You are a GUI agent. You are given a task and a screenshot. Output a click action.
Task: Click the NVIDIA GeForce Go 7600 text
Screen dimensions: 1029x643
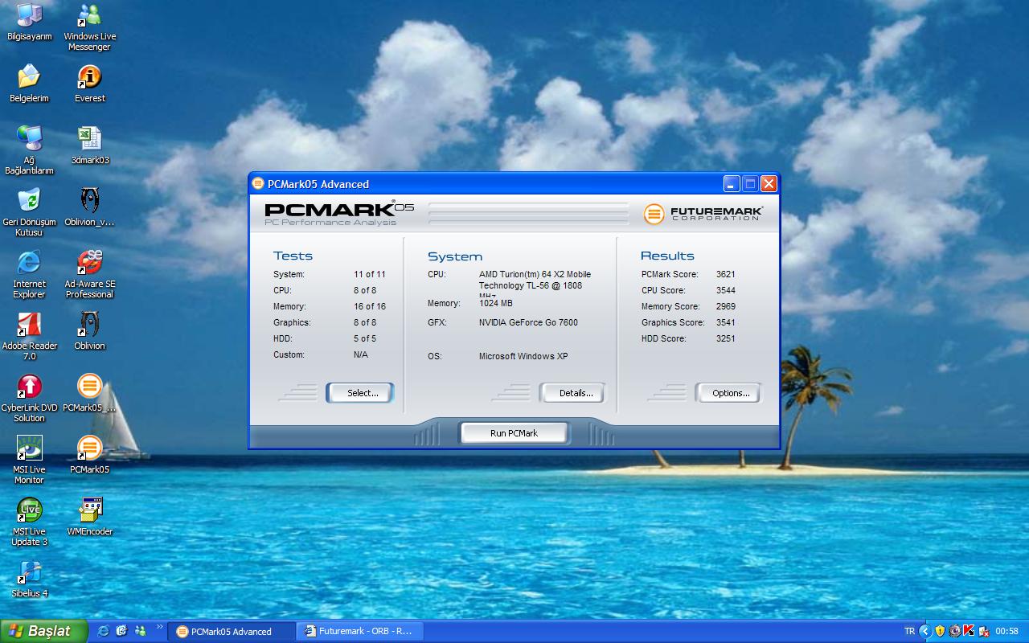[528, 322]
